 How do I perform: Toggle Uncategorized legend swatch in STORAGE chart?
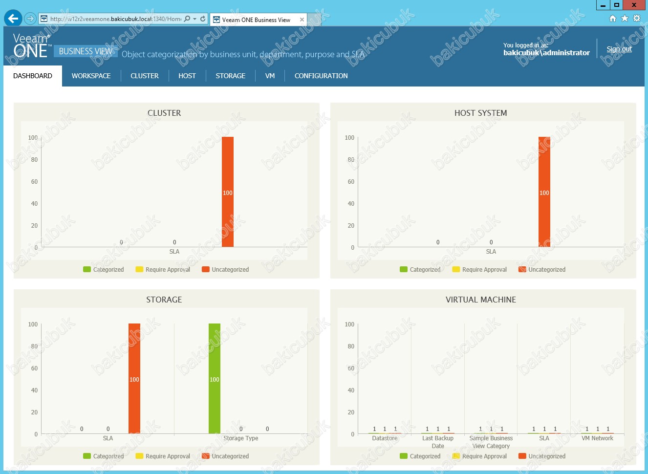(x=206, y=456)
